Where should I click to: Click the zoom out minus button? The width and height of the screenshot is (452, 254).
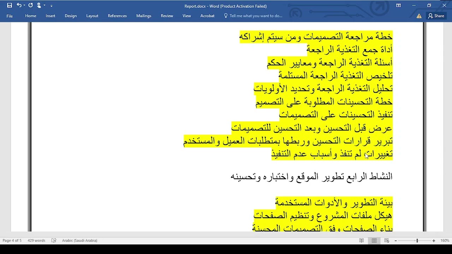point(396,241)
